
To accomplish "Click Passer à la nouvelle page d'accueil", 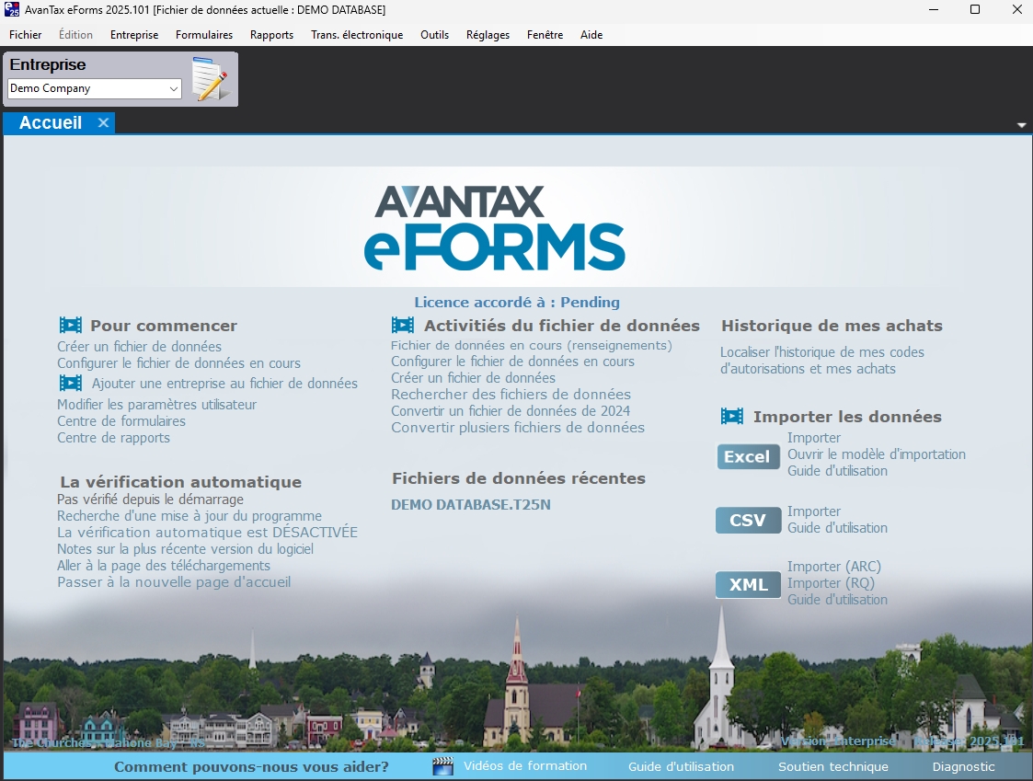I will tap(174, 582).
